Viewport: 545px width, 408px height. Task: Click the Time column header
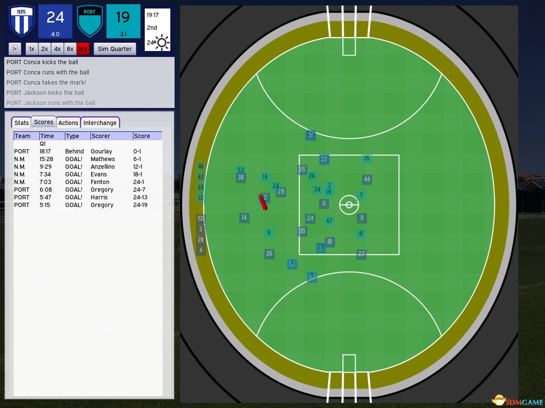click(51, 136)
